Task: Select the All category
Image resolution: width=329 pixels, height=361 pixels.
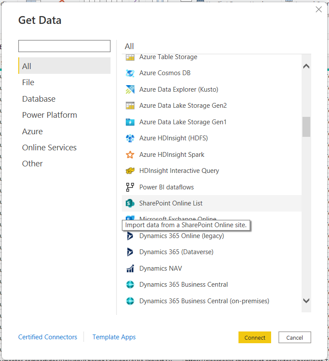Action: pos(64,66)
